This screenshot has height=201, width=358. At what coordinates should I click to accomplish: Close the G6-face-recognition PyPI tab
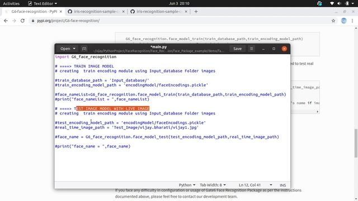(x=61, y=11)
